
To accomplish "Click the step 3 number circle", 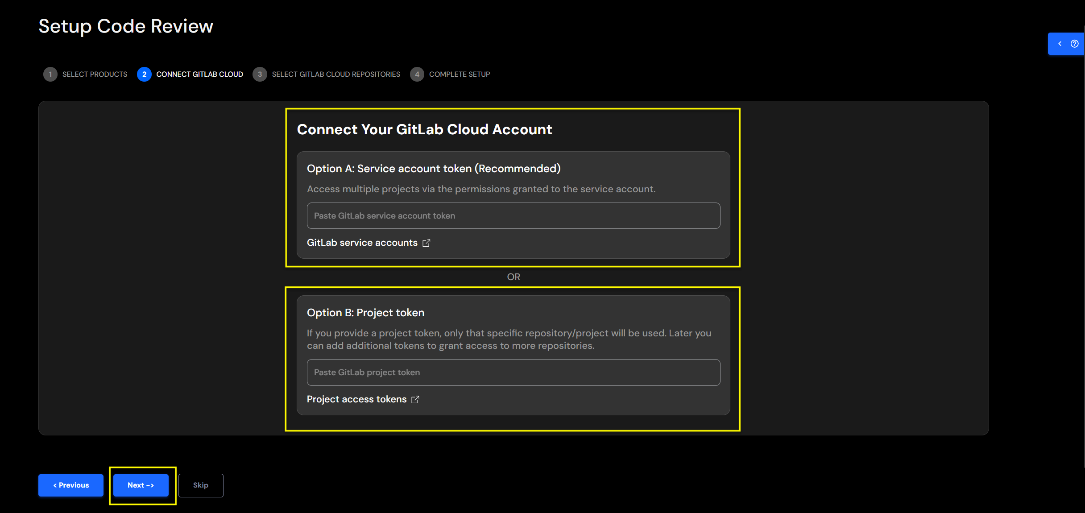I will [x=260, y=74].
